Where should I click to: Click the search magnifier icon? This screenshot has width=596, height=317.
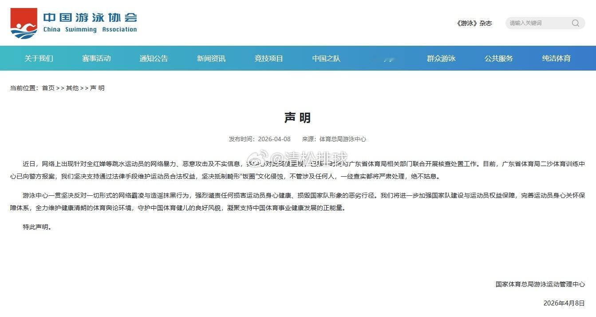point(575,23)
